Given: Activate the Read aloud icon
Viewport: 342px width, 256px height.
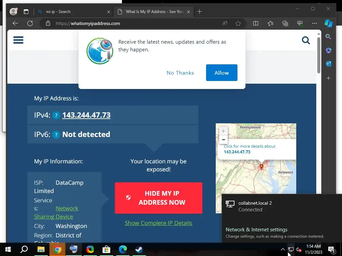Looking at the screenshot, I should click(225, 23).
